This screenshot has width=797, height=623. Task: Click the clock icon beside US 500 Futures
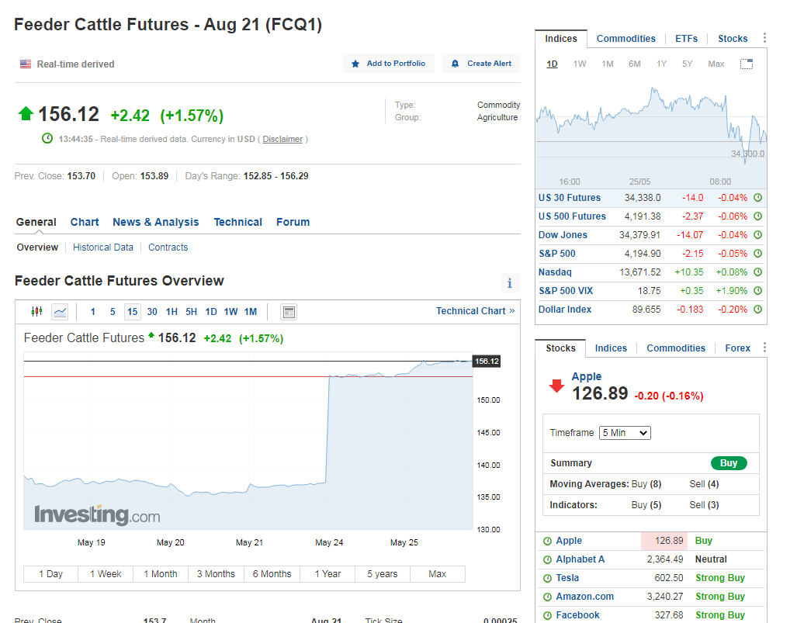tap(758, 216)
